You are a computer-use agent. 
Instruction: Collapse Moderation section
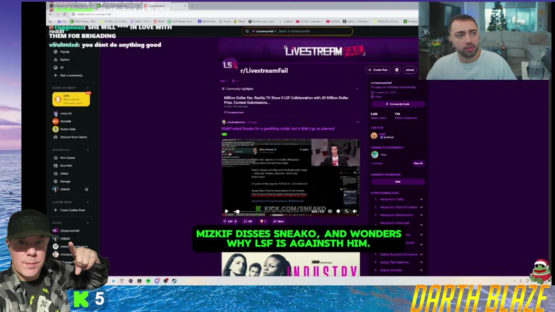tap(88, 150)
